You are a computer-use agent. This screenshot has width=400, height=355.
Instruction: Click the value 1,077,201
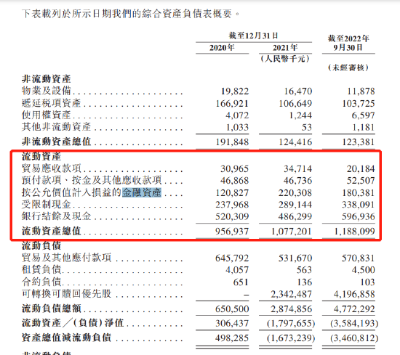point(292,232)
